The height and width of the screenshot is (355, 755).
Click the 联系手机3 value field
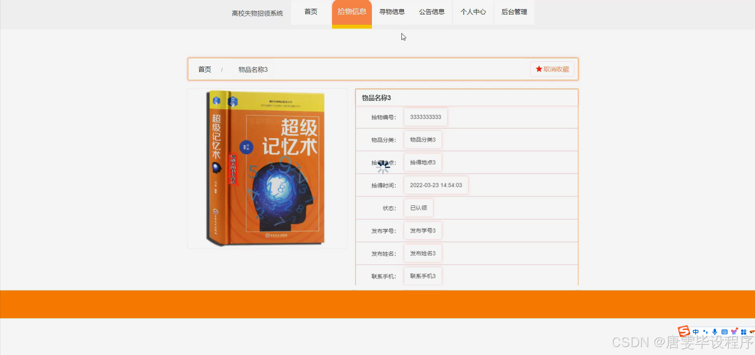pyautogui.click(x=423, y=276)
